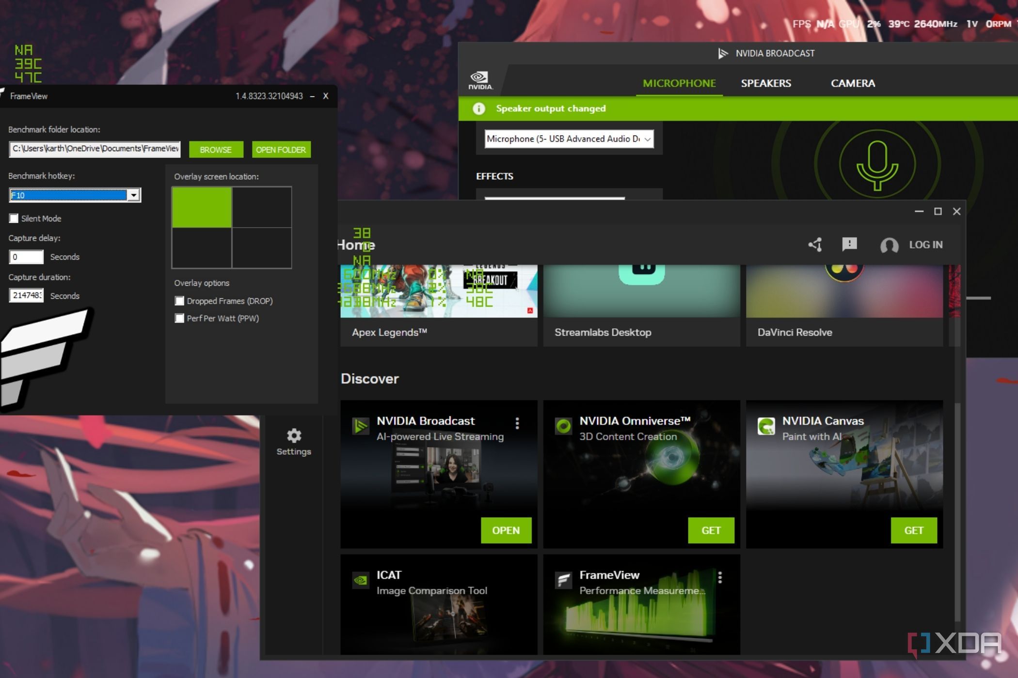Click the Capture delay seconds field
The height and width of the screenshot is (678, 1018).
(x=26, y=257)
